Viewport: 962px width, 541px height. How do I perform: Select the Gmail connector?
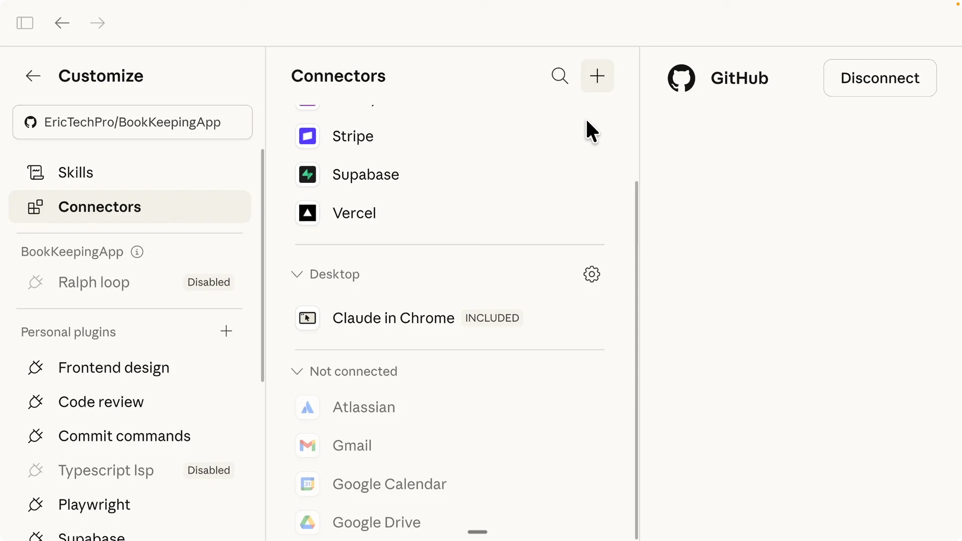pyautogui.click(x=449, y=446)
